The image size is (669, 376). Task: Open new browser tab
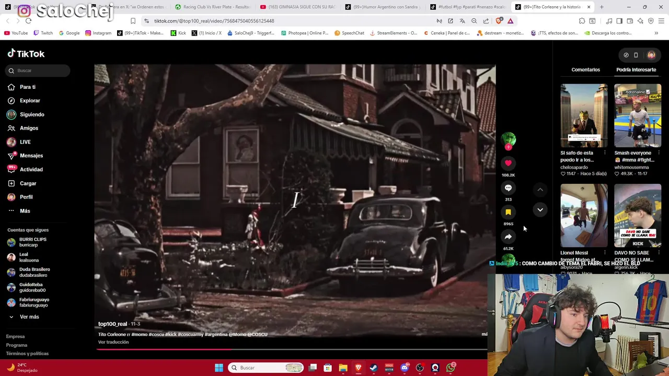click(602, 7)
